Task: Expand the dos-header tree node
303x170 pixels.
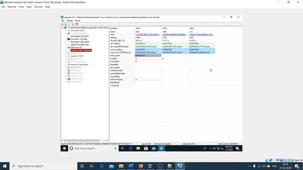Action: click(x=68, y=36)
